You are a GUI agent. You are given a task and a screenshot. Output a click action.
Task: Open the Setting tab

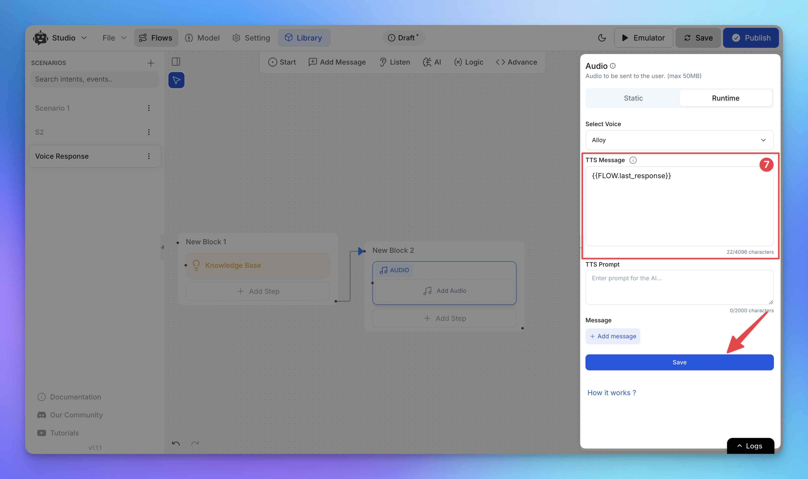[251, 38]
